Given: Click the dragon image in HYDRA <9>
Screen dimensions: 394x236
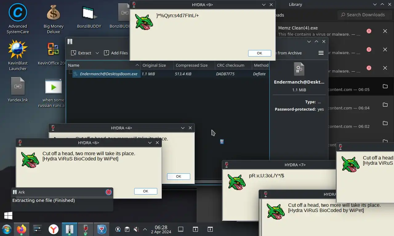Looking at the screenshot, I should click(x=144, y=22).
